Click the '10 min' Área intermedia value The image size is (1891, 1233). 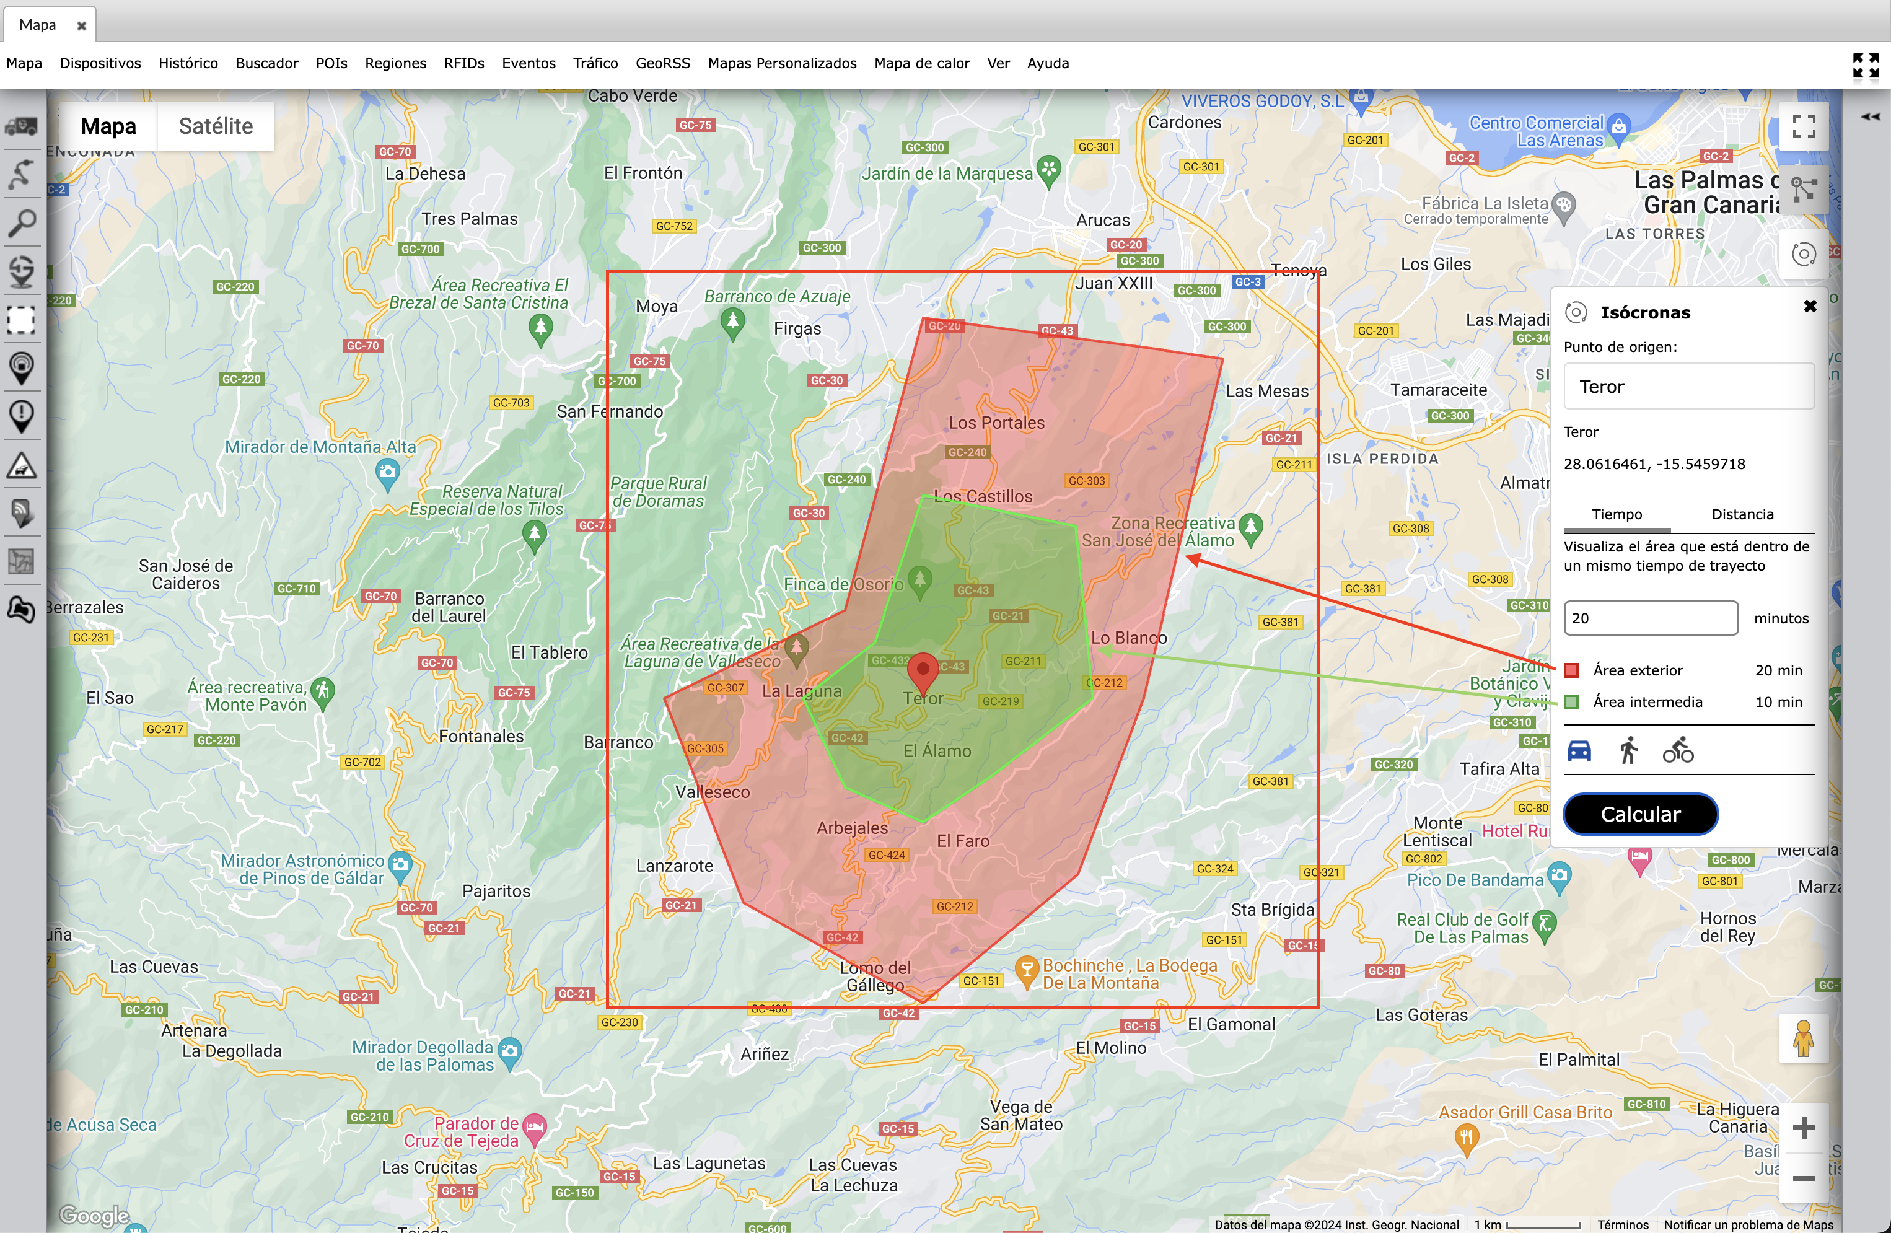1778,702
